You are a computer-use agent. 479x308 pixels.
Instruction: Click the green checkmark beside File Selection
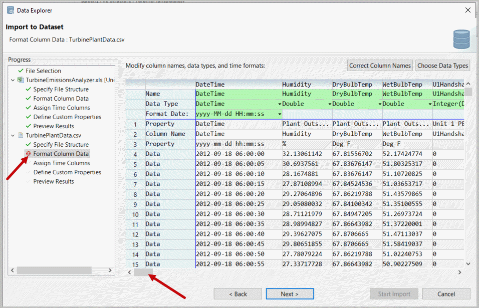coord(21,71)
